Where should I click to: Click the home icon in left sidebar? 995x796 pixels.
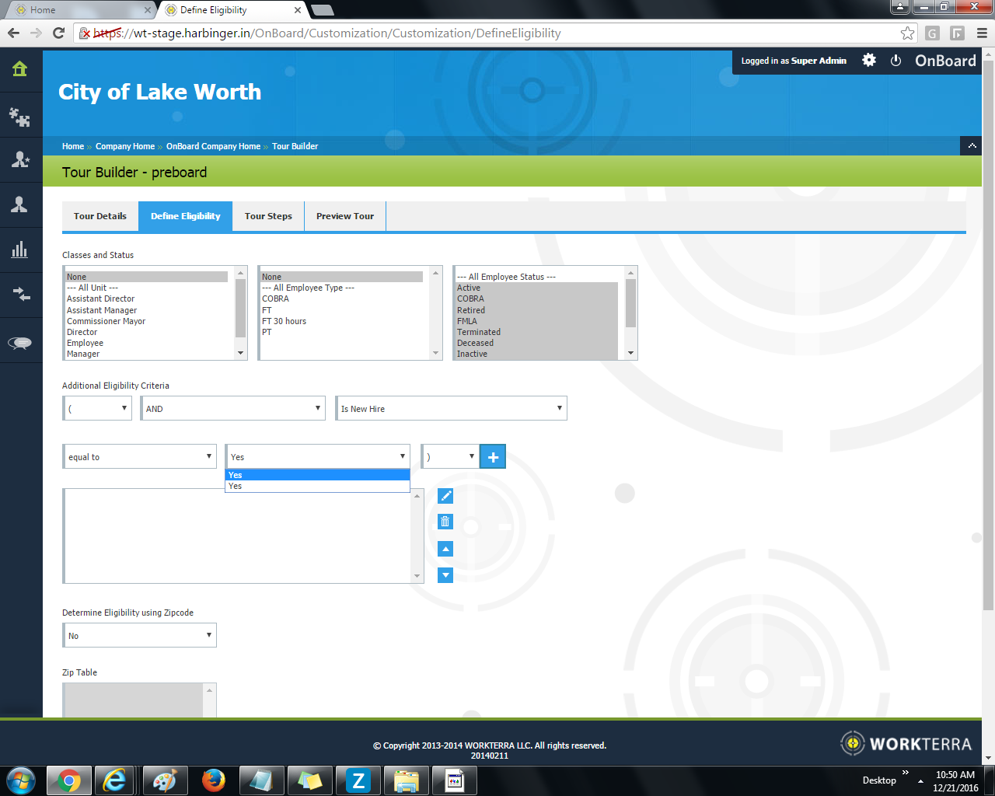pyautogui.click(x=20, y=69)
